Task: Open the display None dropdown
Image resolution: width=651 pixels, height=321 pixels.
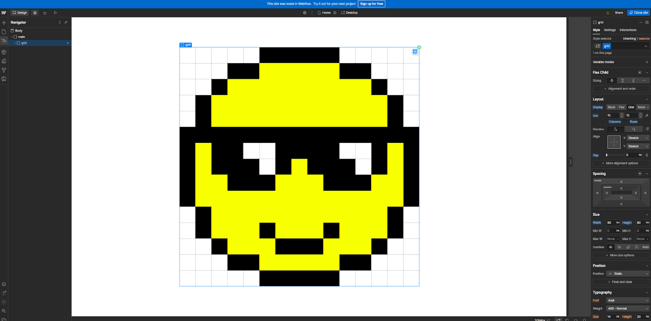Action: 643,107
